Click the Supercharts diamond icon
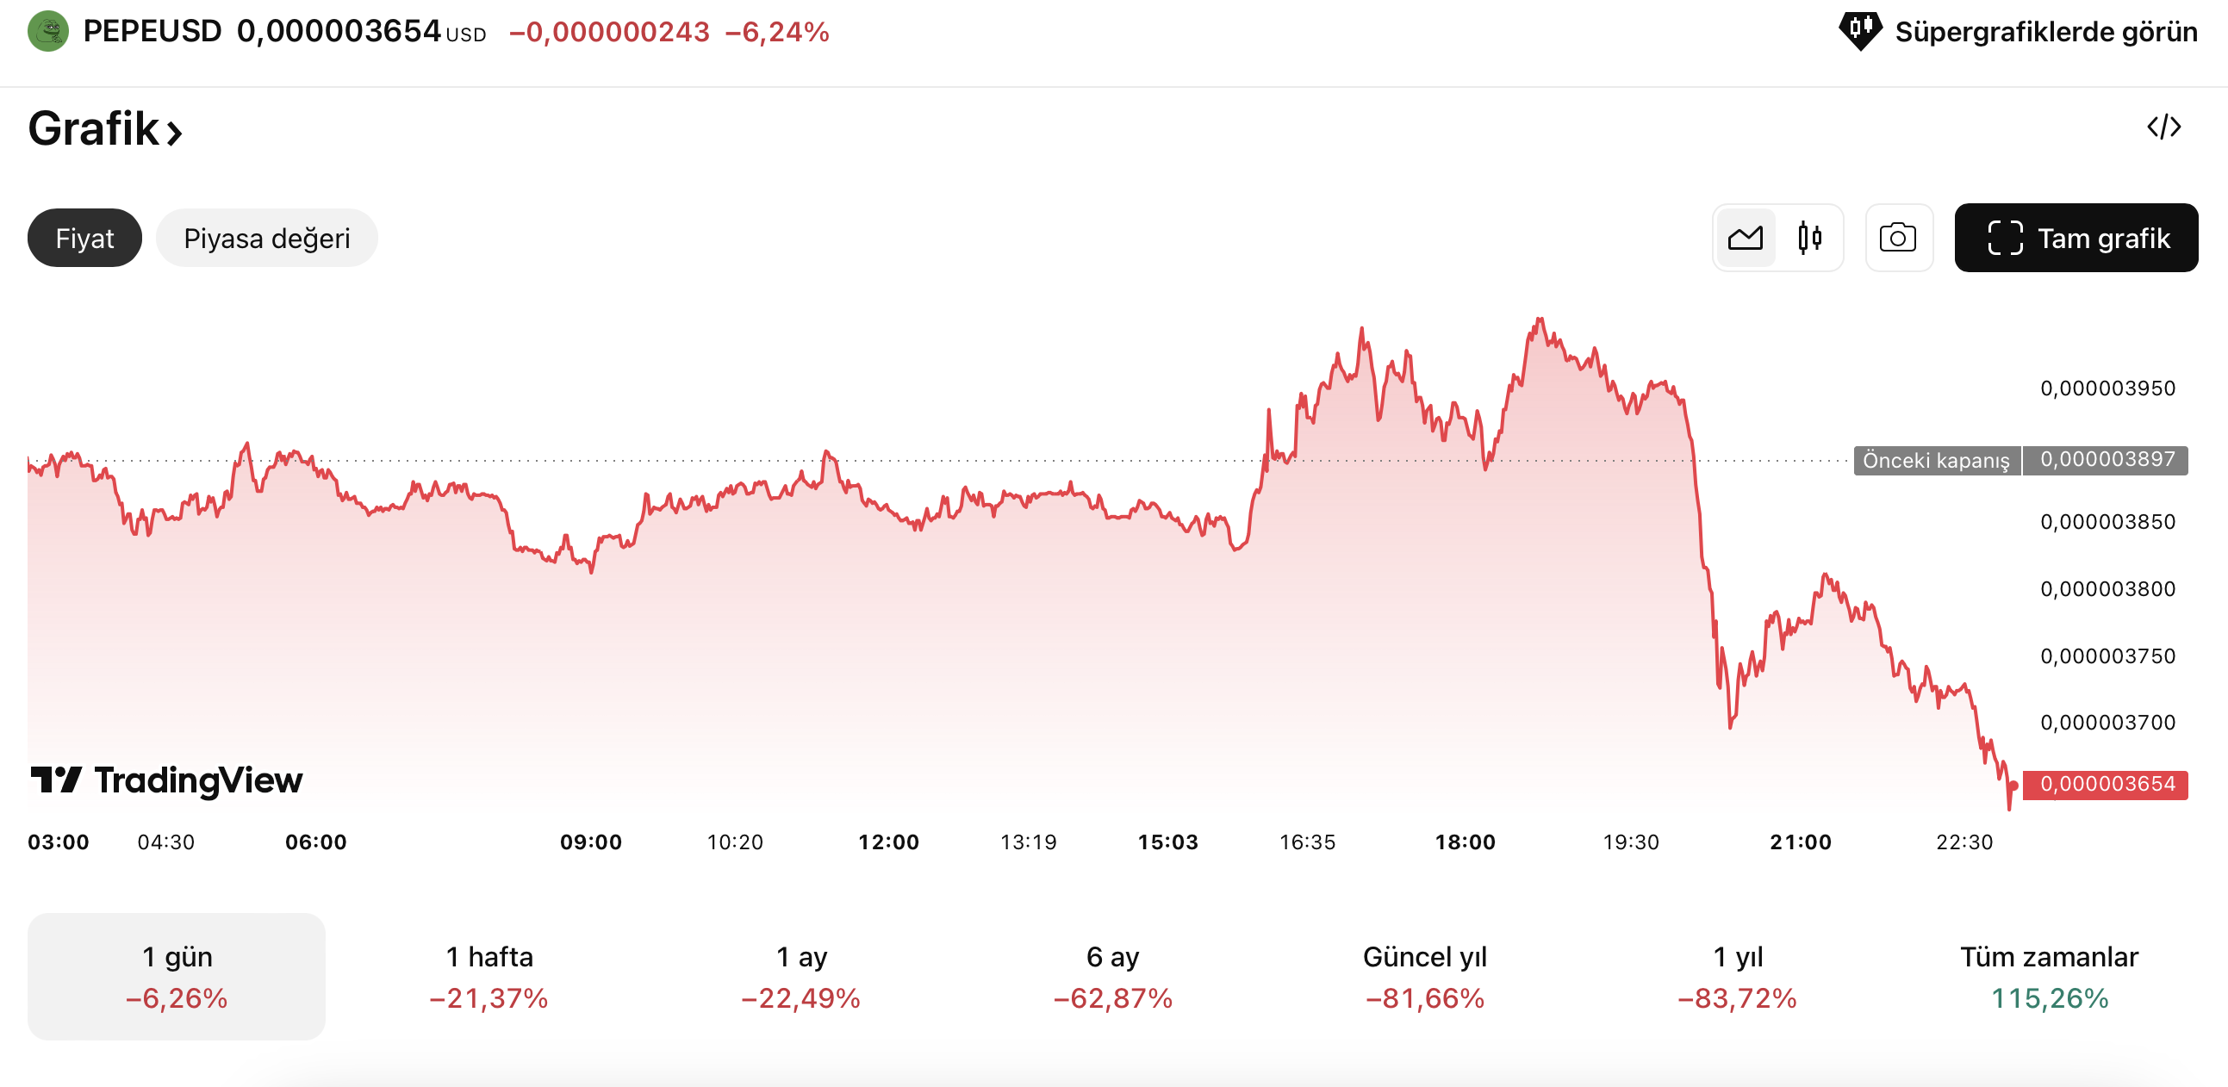 1858,31
